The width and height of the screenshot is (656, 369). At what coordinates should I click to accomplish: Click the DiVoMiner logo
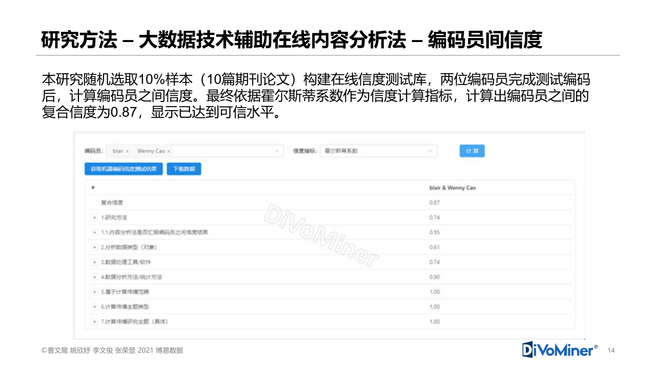click(x=560, y=350)
